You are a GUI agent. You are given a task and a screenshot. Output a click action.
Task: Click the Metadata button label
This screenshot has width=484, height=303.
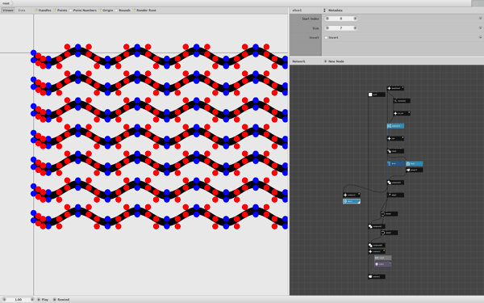point(336,11)
